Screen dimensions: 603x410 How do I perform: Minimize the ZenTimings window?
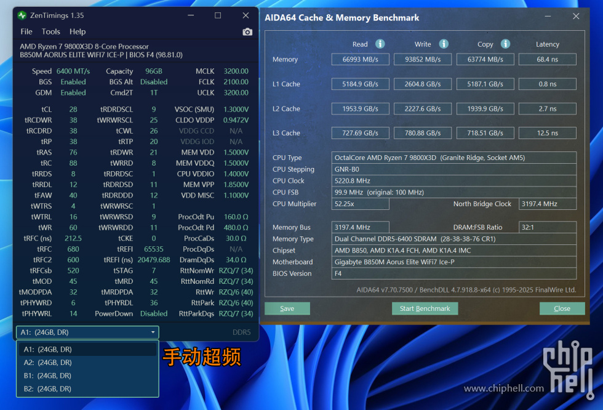(190, 15)
